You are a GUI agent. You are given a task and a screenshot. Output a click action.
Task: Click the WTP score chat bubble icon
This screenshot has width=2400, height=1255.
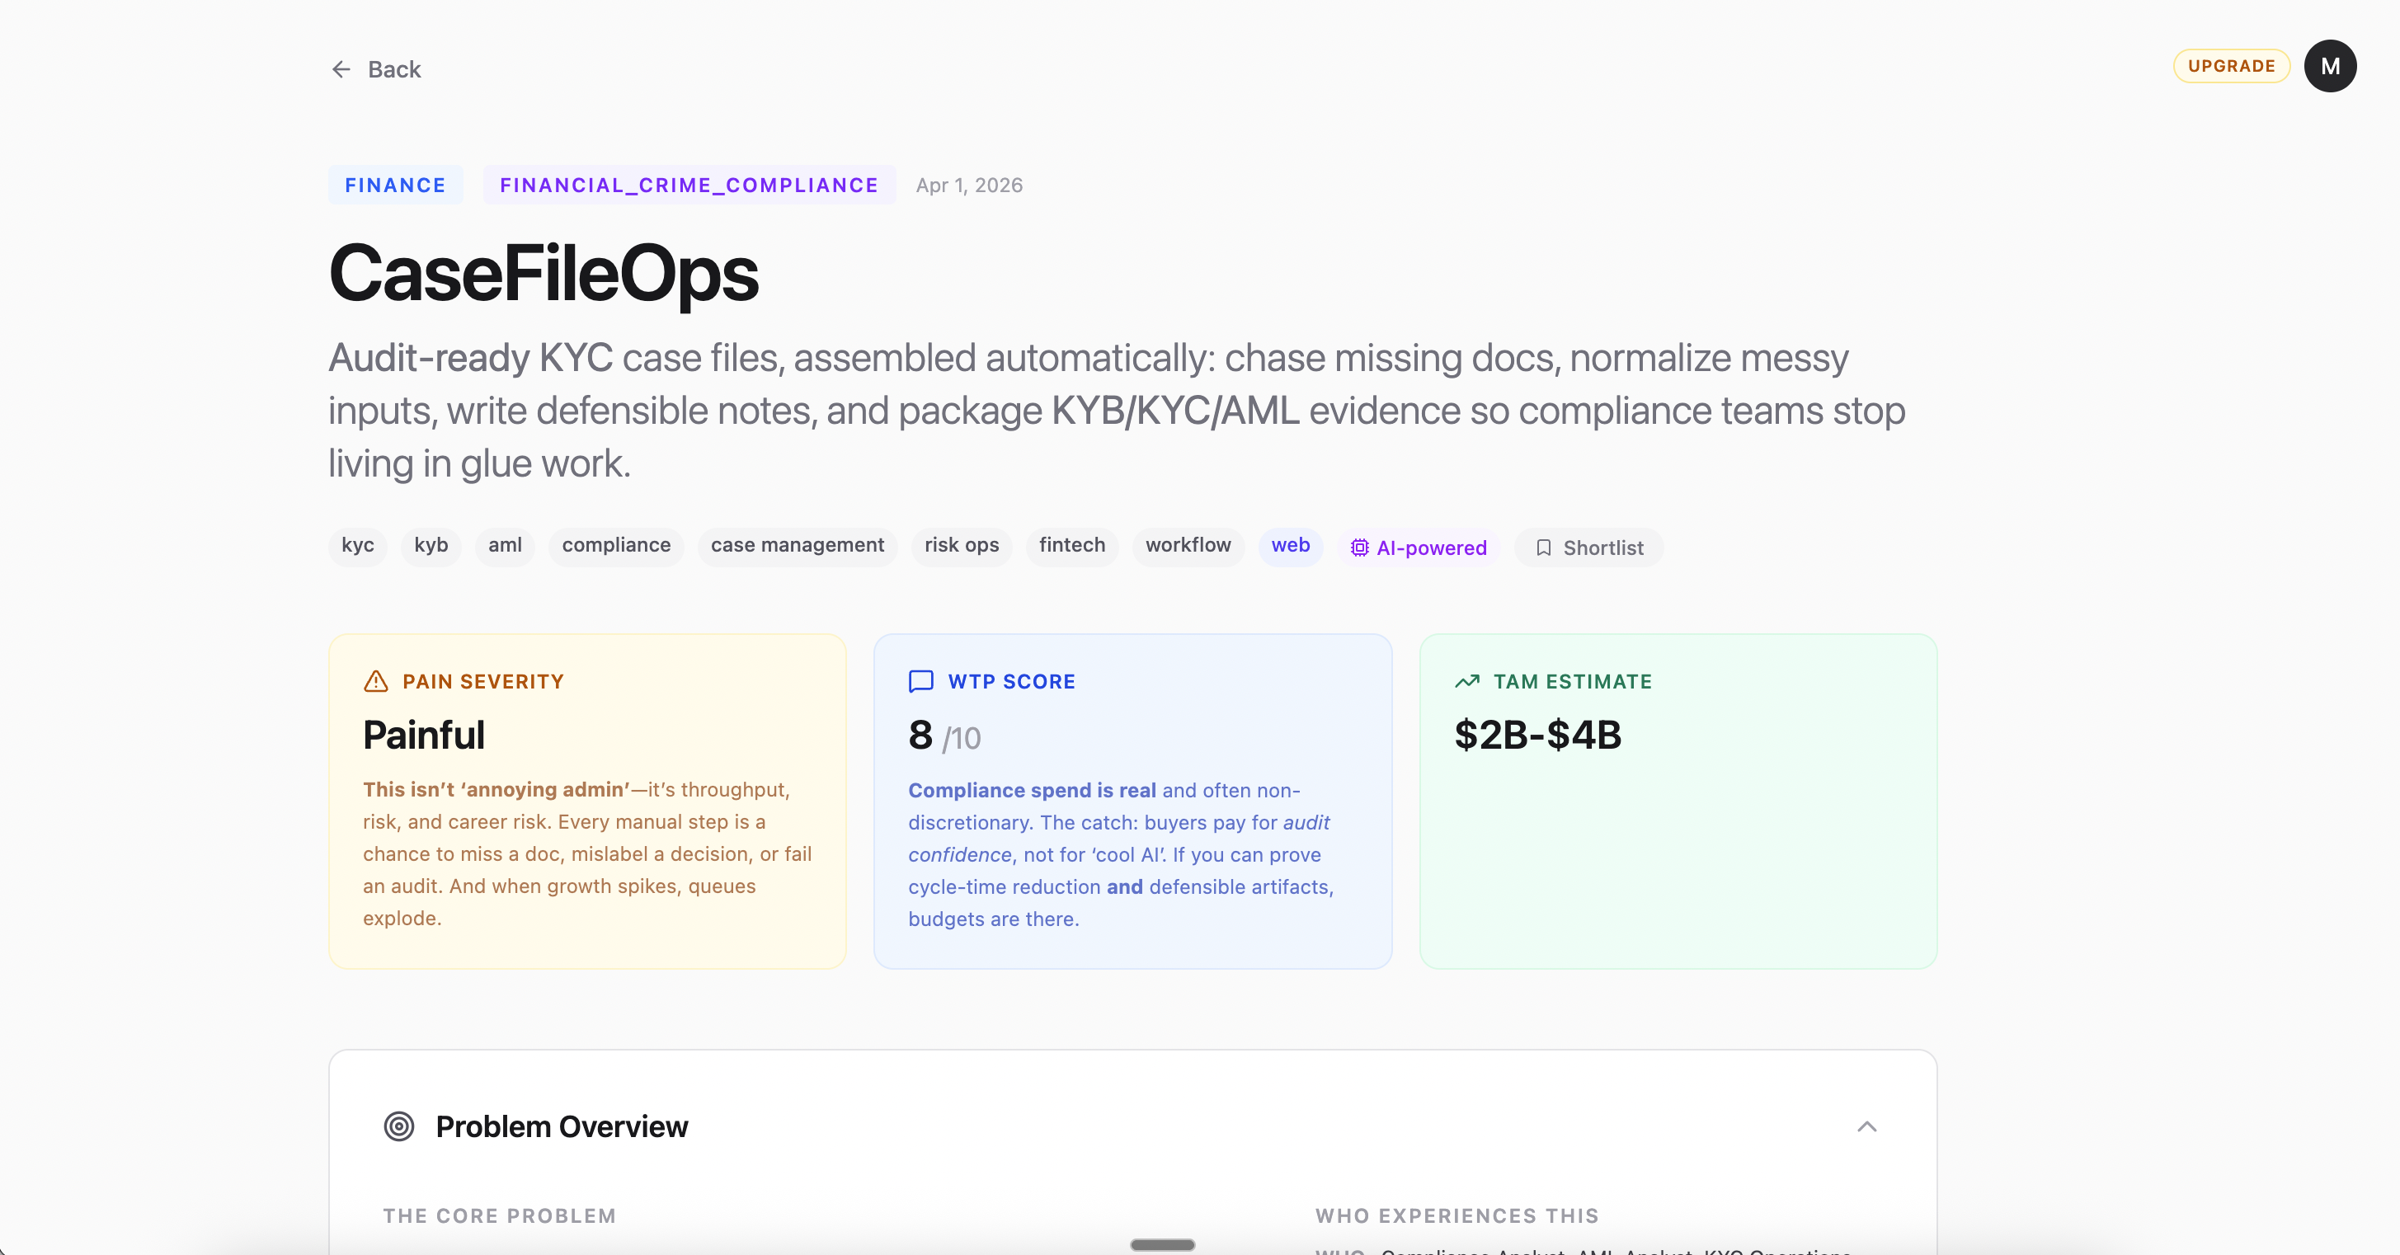(920, 681)
